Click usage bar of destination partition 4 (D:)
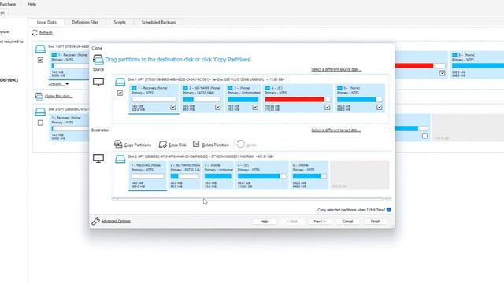Viewport: 504px width, 283px height. click(261, 176)
